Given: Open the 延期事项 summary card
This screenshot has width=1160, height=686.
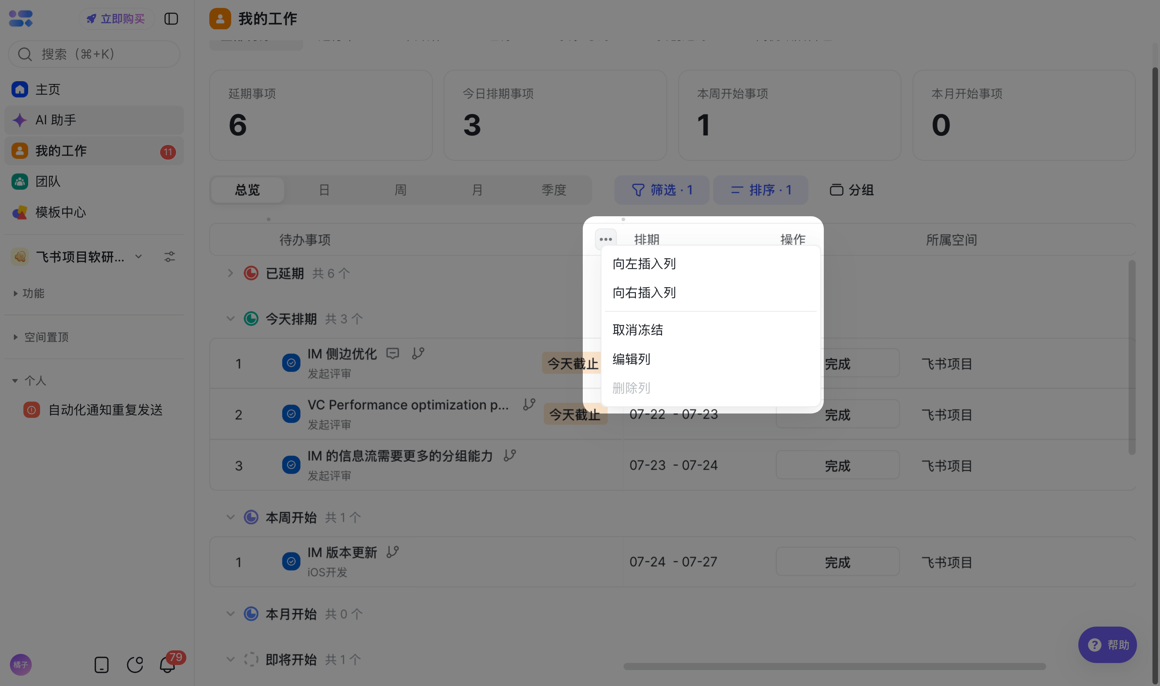Looking at the screenshot, I should [321, 115].
